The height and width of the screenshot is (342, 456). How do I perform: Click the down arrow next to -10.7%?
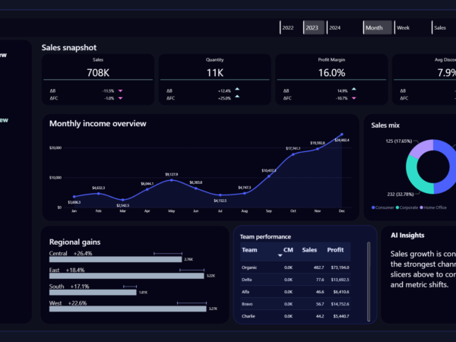[x=354, y=98]
